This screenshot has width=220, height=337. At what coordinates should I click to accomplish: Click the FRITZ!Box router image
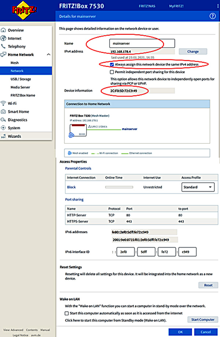pos(78,130)
